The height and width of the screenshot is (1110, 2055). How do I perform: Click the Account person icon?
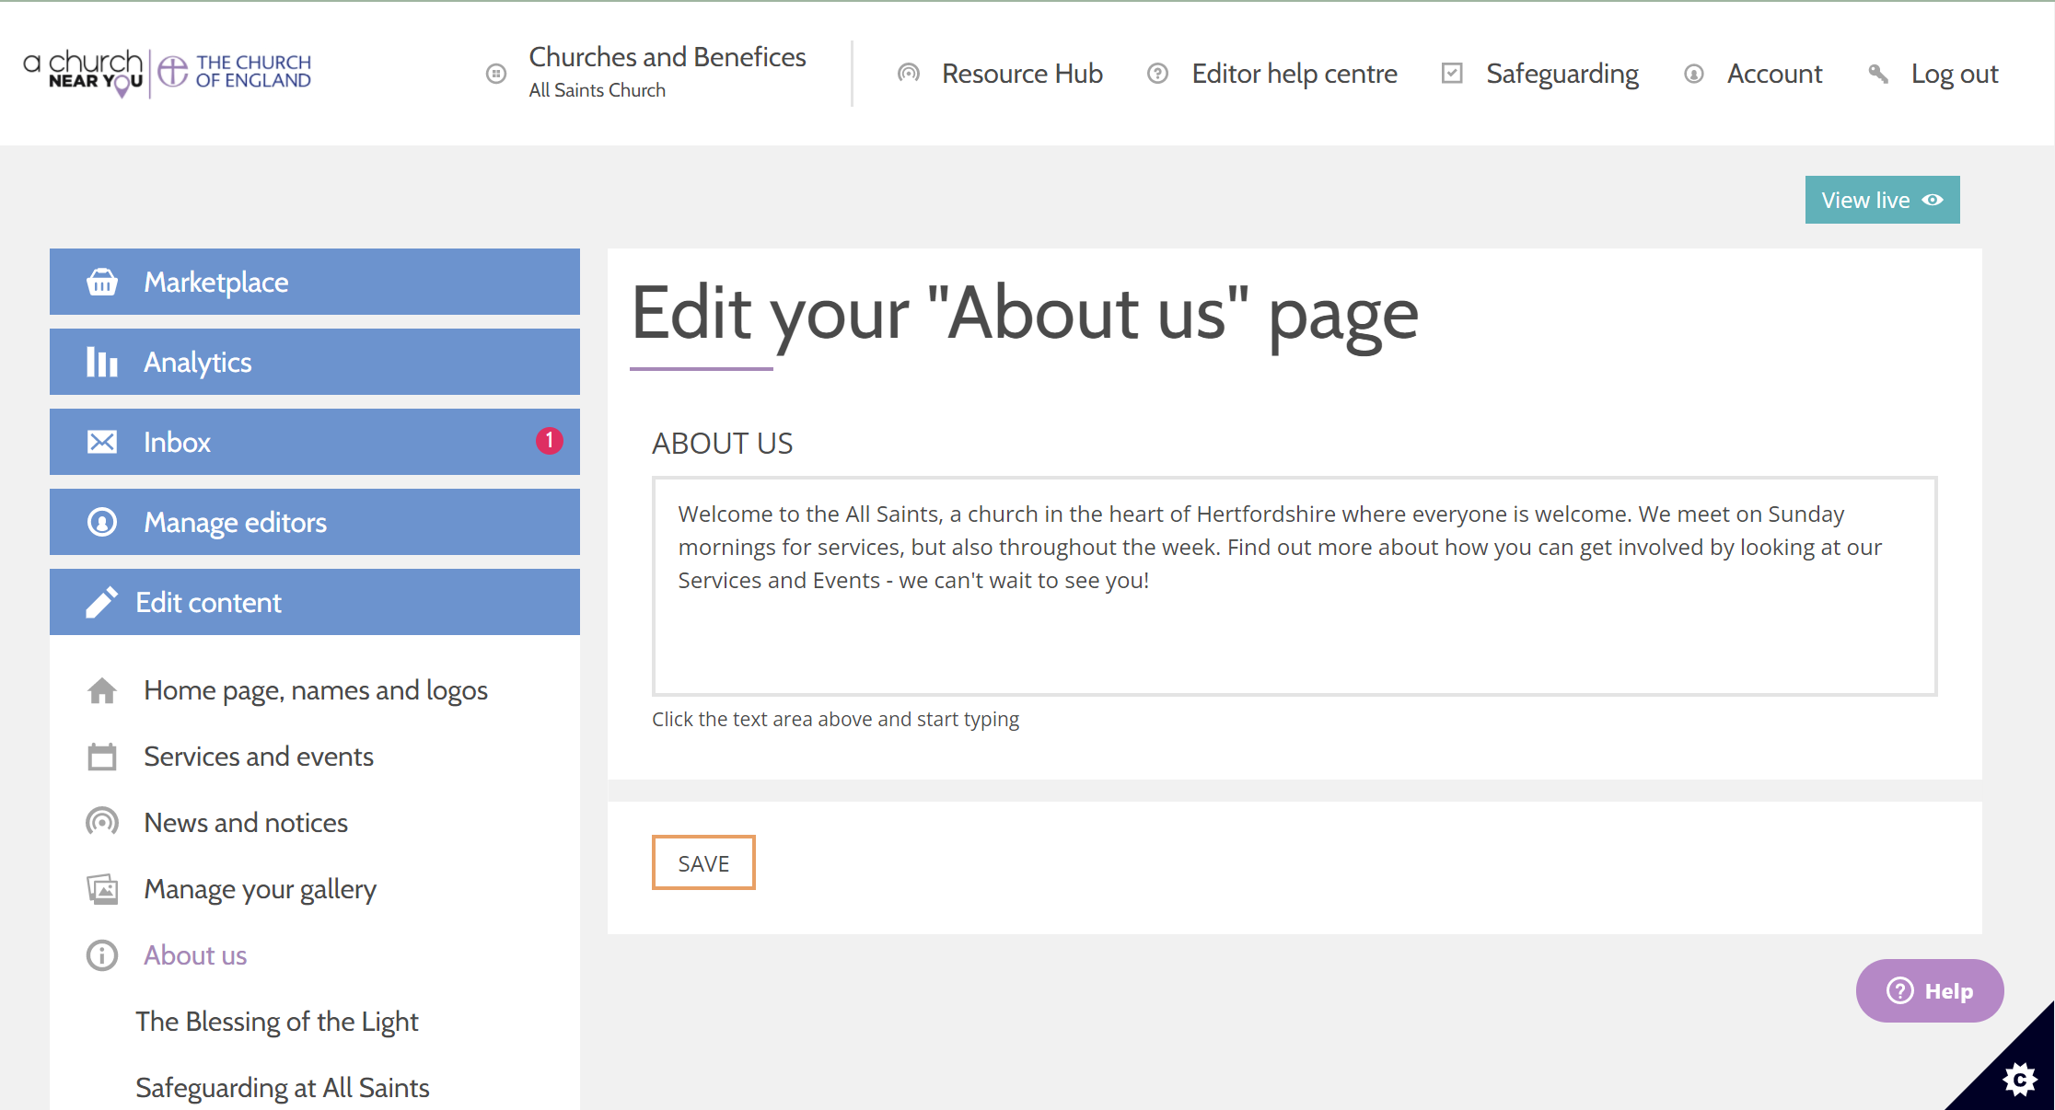pyautogui.click(x=1694, y=74)
